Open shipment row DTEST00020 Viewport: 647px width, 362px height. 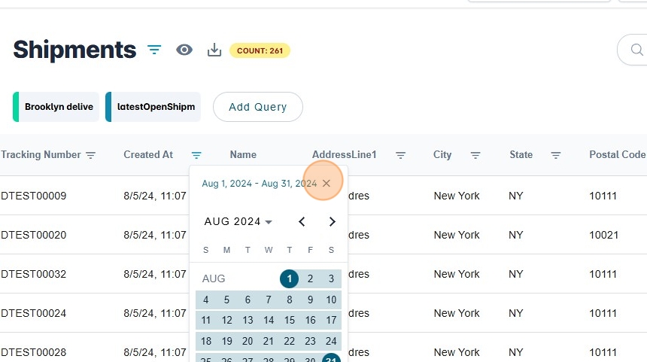pyautogui.click(x=34, y=235)
